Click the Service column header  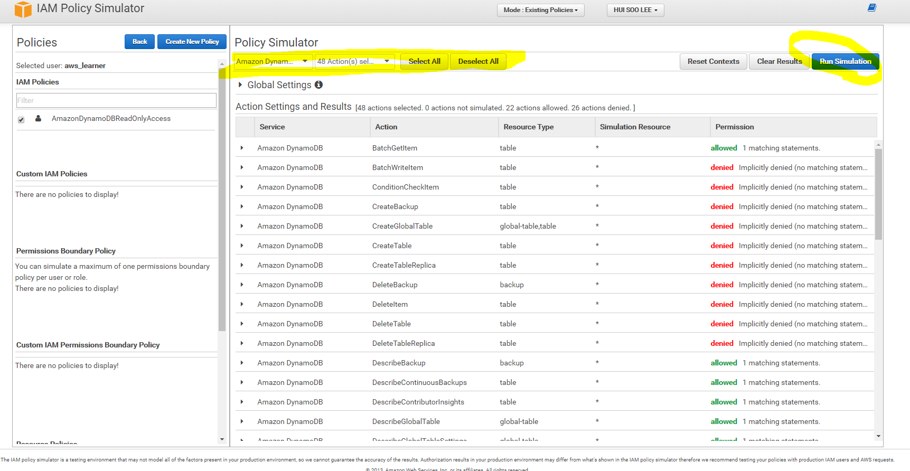pyautogui.click(x=312, y=127)
